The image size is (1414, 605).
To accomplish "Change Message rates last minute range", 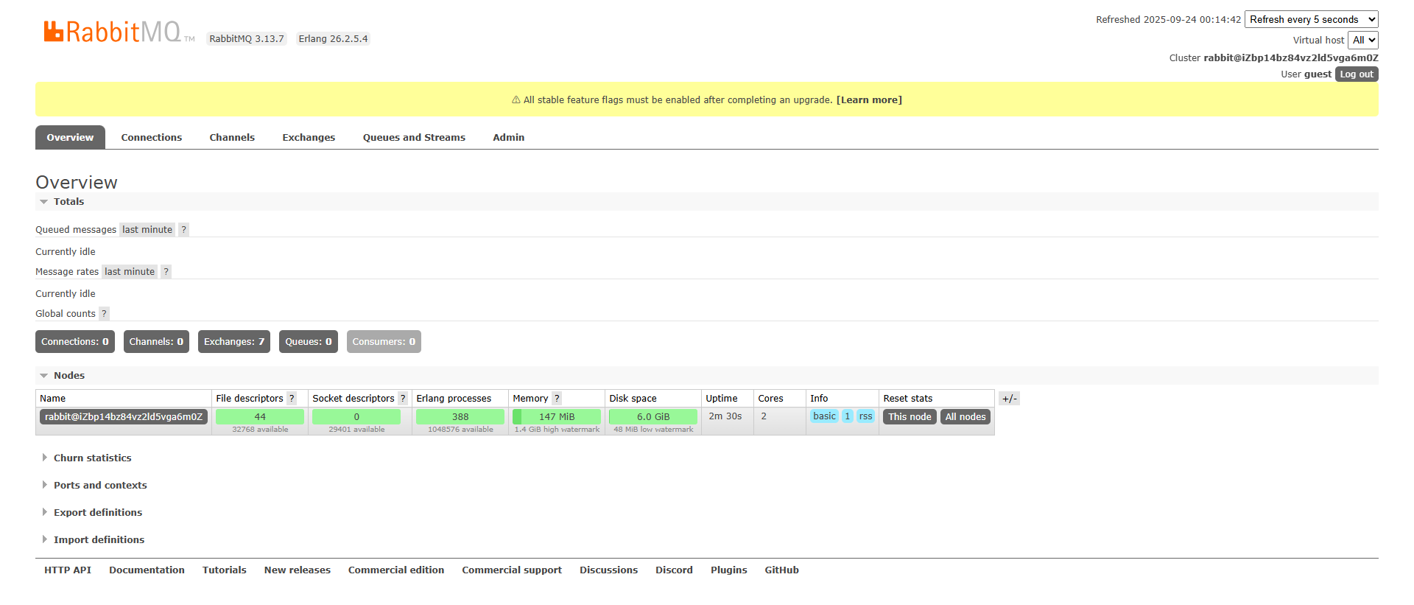I will pyautogui.click(x=130, y=272).
